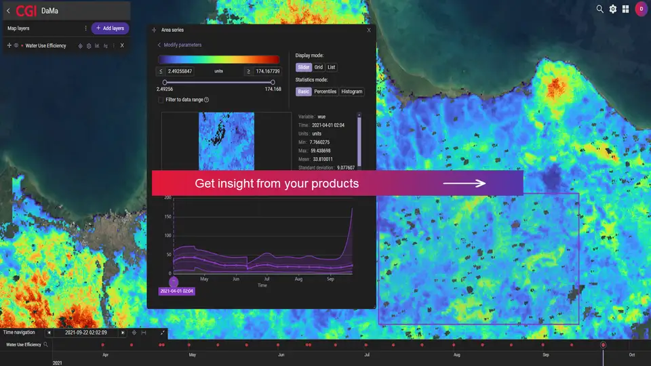Open the Water Use Efficiency layer more options

pos(113,46)
